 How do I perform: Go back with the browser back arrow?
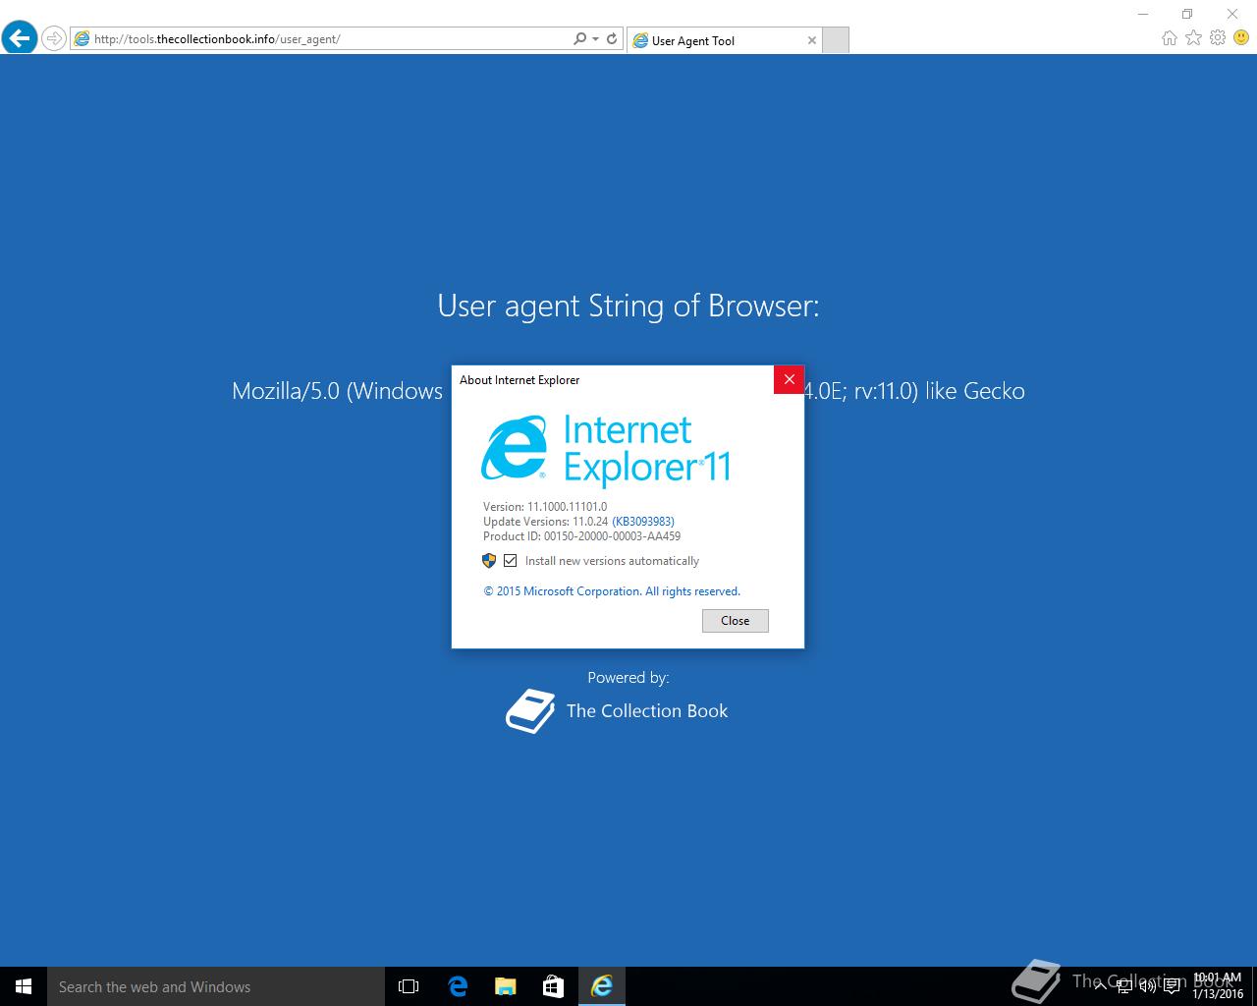[x=20, y=38]
